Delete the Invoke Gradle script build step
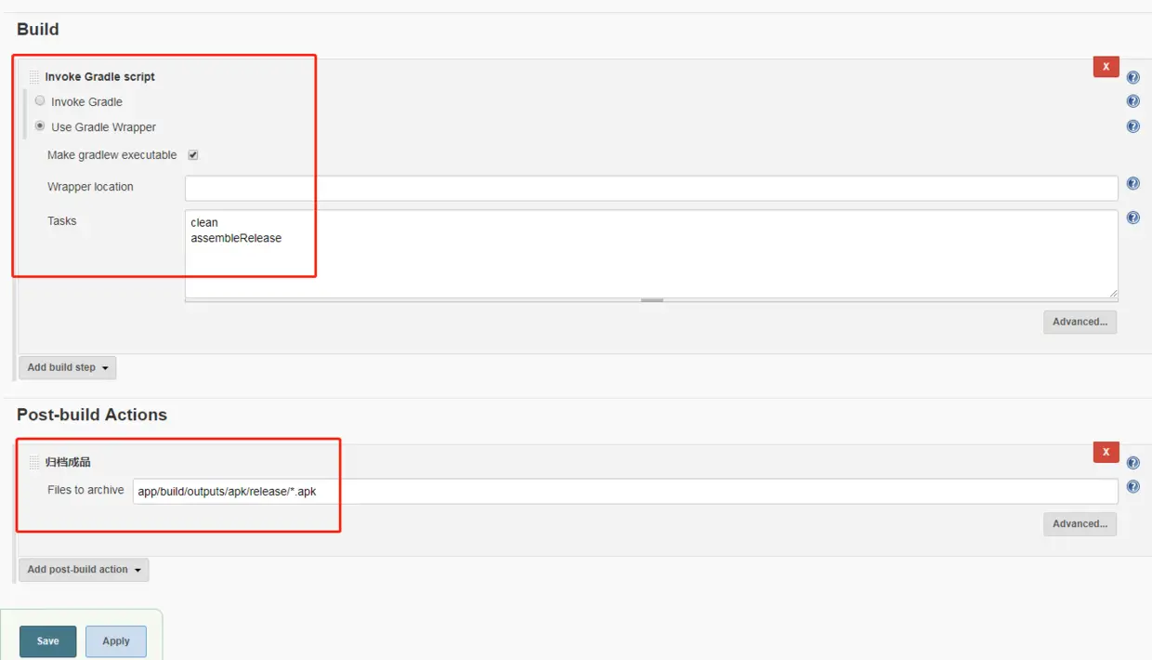 coord(1106,66)
